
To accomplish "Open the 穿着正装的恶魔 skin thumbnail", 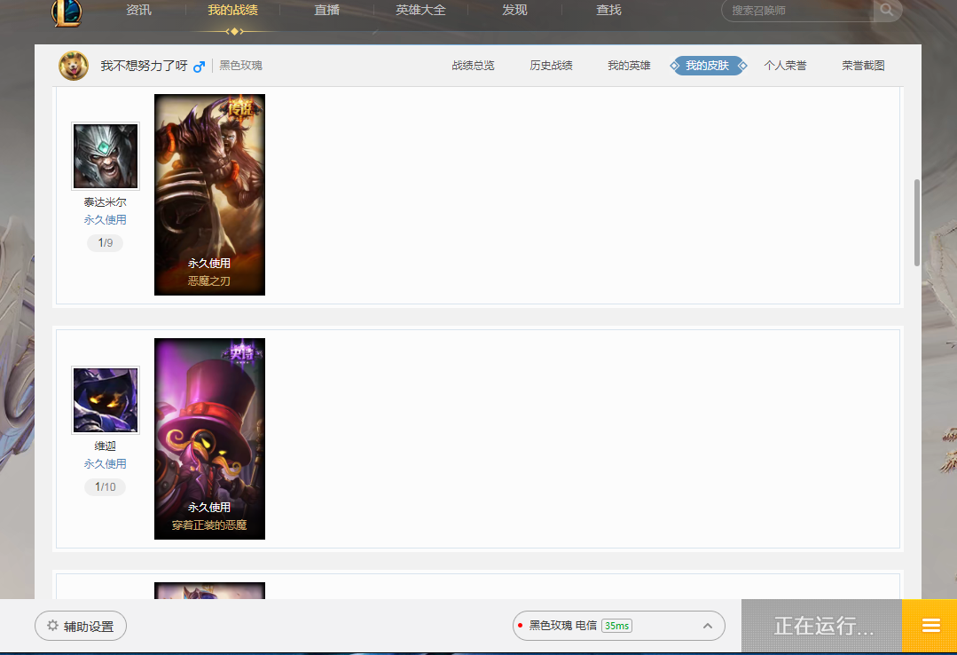I will [209, 438].
